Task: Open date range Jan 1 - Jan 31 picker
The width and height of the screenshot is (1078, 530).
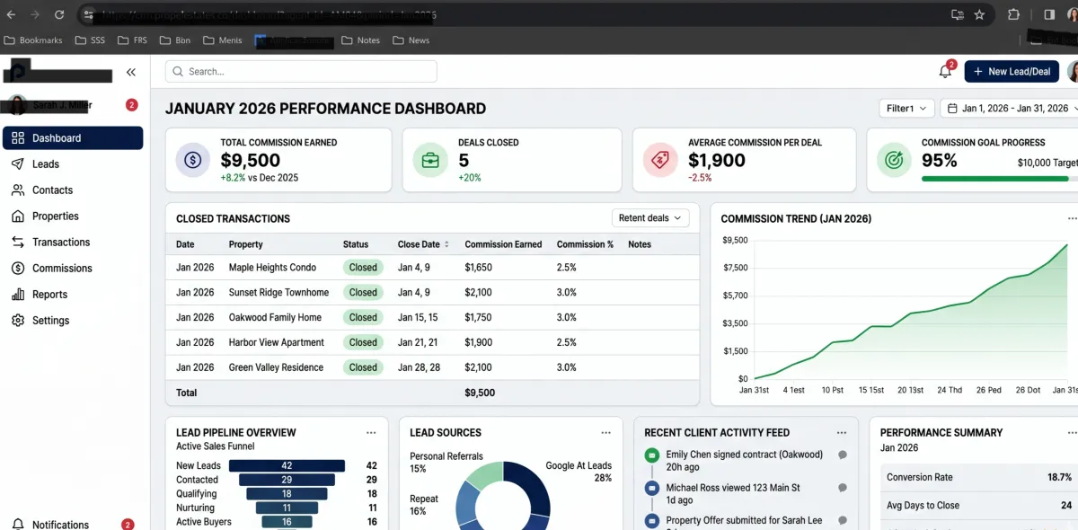Action: point(1009,108)
